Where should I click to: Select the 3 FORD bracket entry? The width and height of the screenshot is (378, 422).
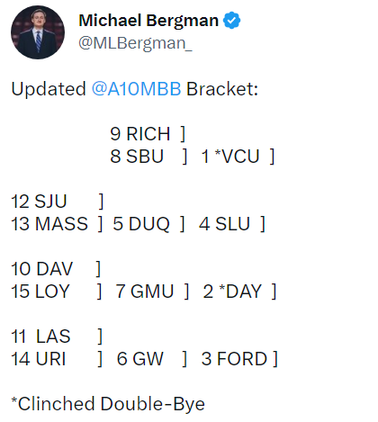pyautogui.click(x=234, y=358)
